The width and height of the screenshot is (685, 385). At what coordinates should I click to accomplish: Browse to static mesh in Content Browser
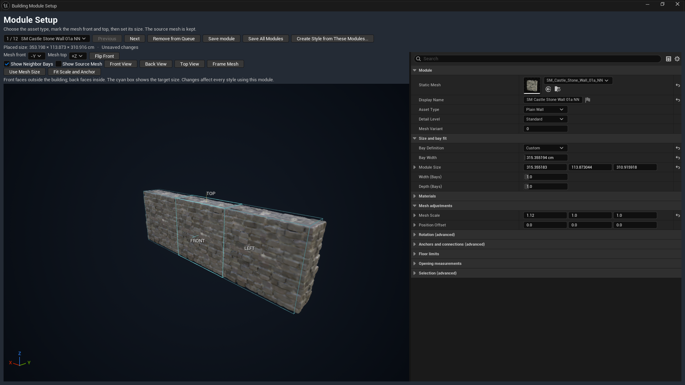[558, 89]
